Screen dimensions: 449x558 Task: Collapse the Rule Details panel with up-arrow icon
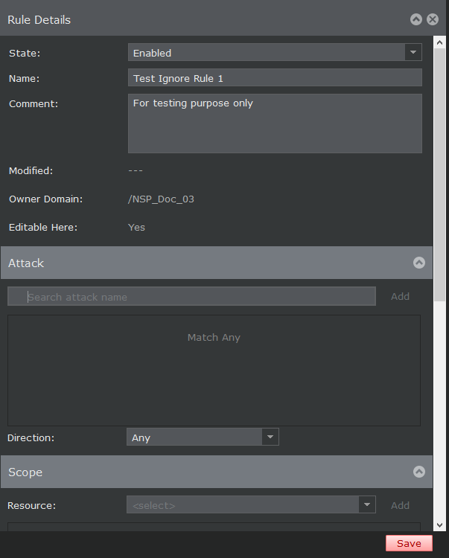(416, 19)
